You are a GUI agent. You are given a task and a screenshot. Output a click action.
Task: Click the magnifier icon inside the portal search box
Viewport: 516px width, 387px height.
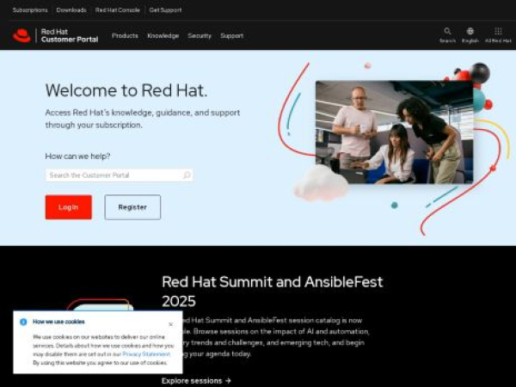pyautogui.click(x=187, y=175)
